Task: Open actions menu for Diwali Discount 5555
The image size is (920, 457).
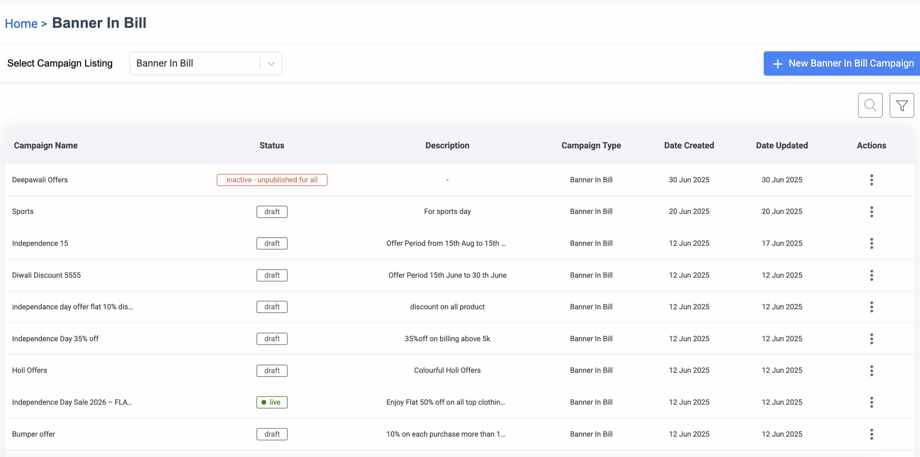Action: click(871, 275)
